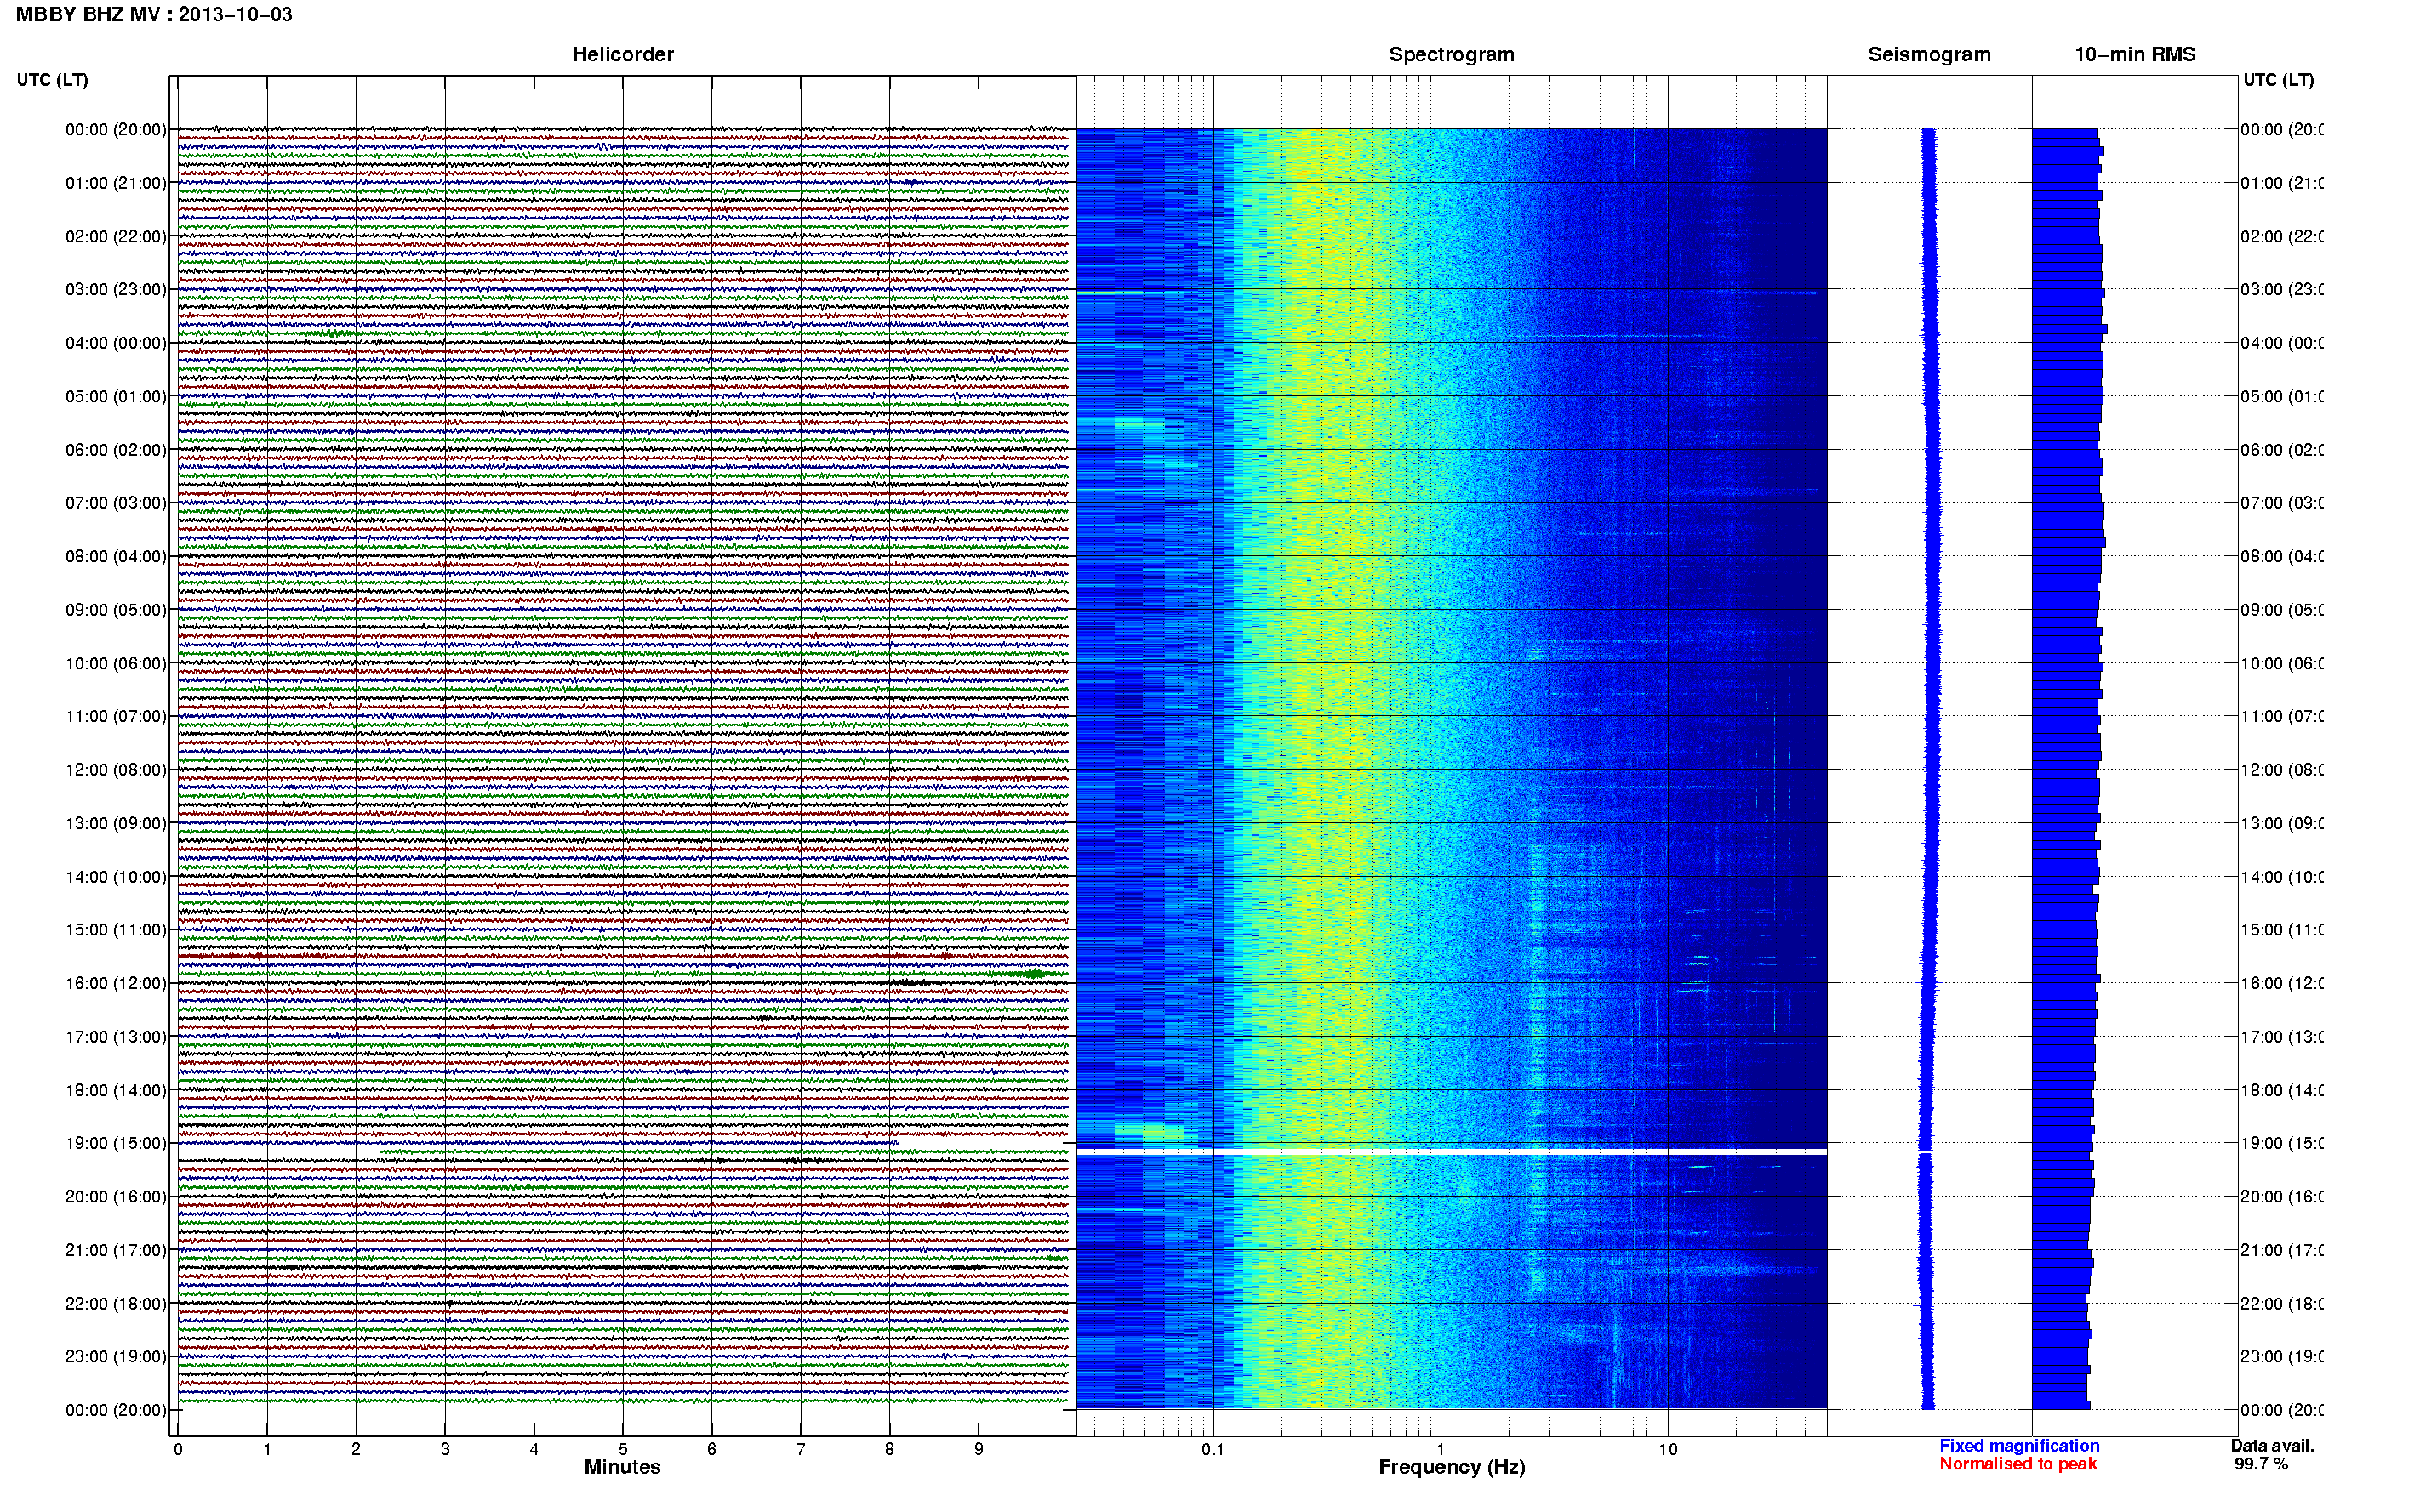Select the 05:00 (01:00) left time label

116,396
